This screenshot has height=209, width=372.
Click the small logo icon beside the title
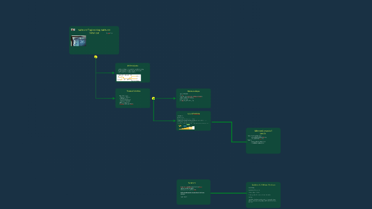73,30
